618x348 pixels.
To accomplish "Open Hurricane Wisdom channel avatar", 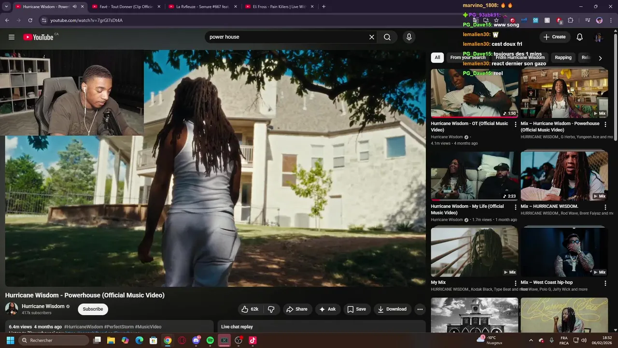I will 12,309.
